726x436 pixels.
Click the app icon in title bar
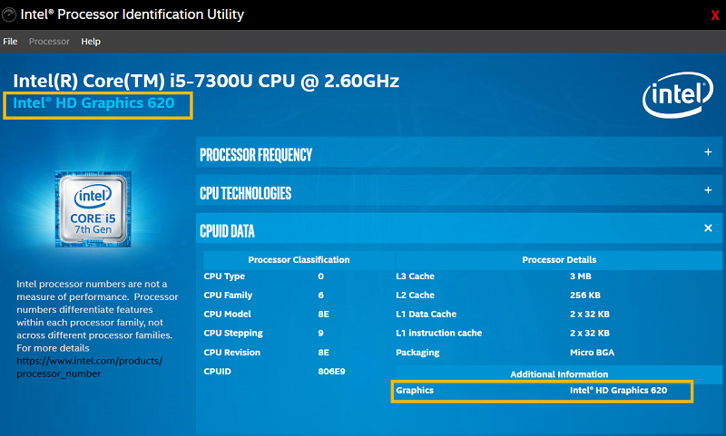9,15
